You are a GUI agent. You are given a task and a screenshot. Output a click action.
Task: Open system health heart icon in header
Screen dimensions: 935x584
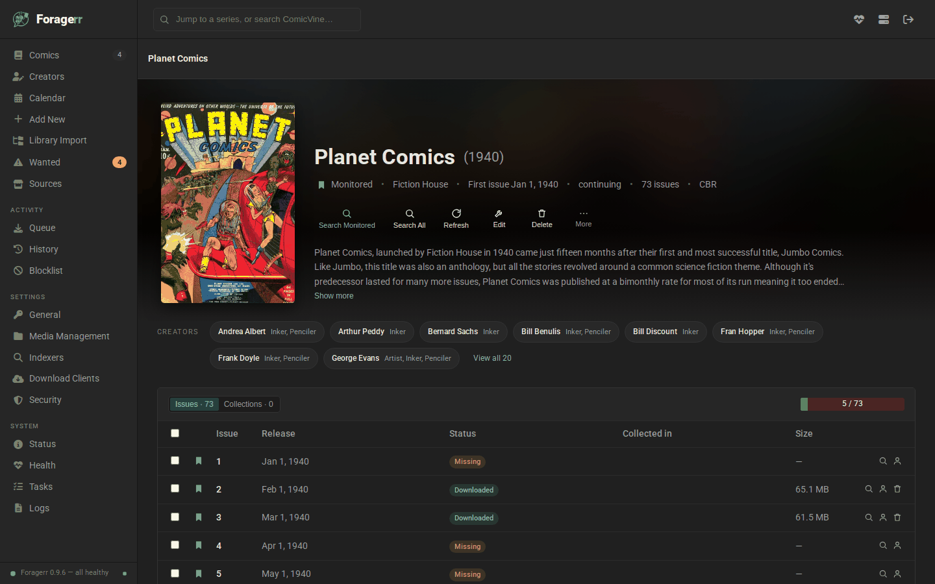[x=859, y=19]
